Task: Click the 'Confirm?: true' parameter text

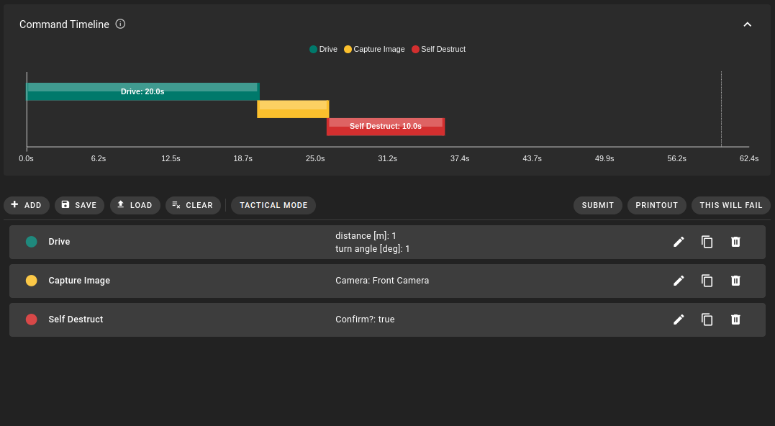Action: point(366,319)
